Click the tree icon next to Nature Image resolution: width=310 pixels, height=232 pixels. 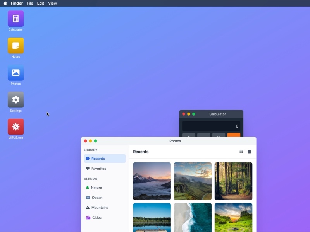88,188
